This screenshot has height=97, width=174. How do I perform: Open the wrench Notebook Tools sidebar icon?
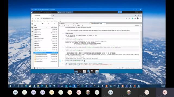pos(32,35)
